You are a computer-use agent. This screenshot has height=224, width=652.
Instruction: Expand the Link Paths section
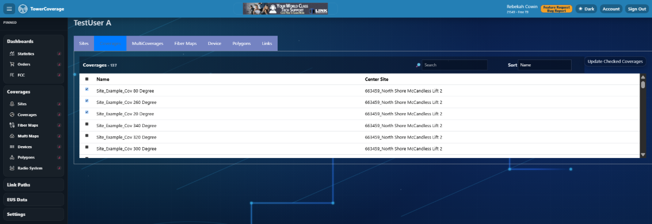click(x=33, y=185)
